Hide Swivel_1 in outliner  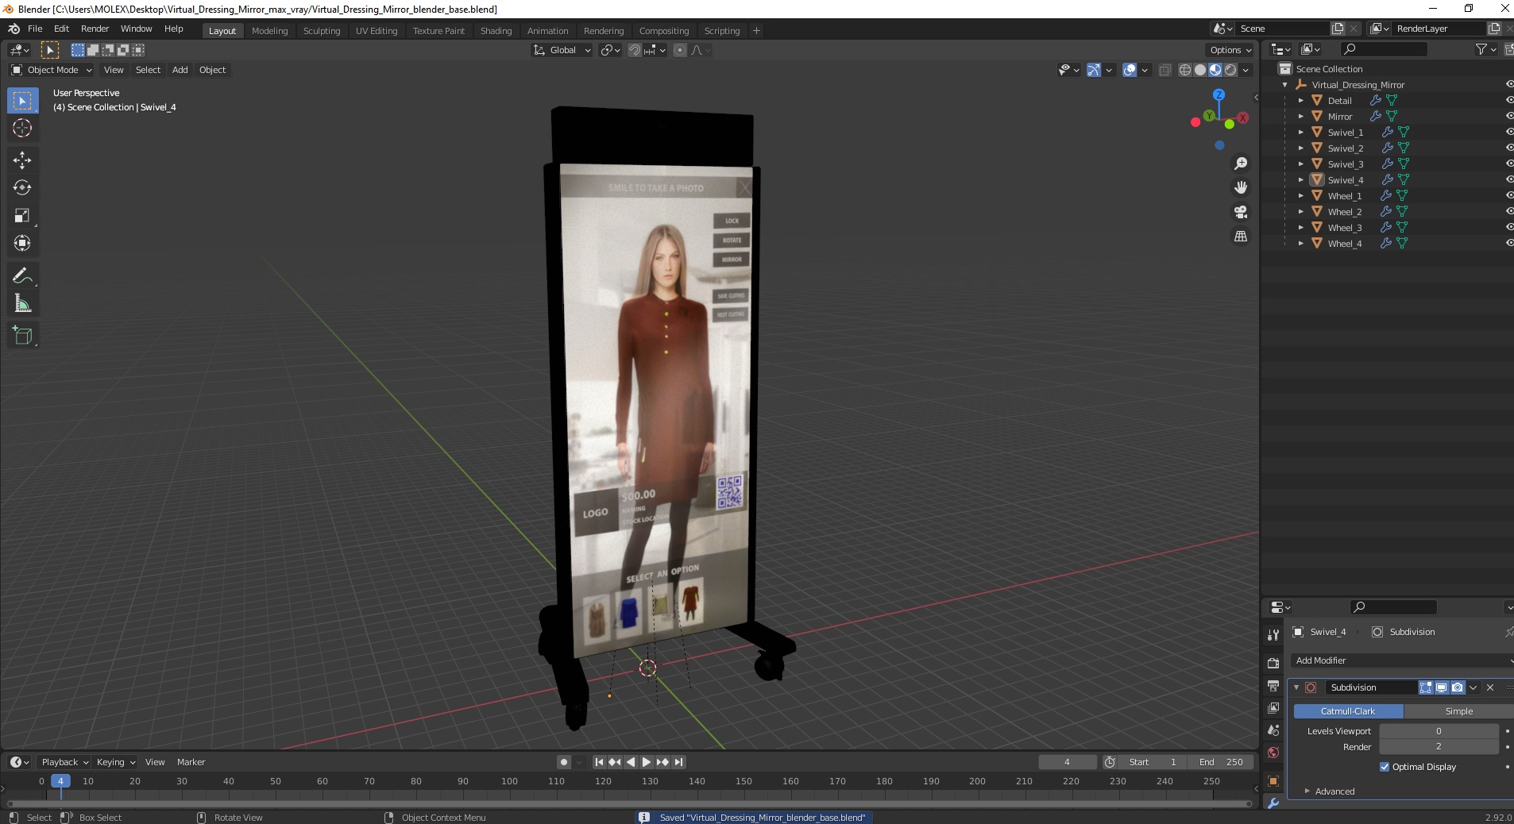pos(1509,132)
